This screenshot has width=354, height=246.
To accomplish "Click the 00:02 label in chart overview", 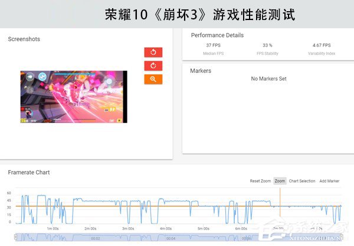I will (96, 238).
